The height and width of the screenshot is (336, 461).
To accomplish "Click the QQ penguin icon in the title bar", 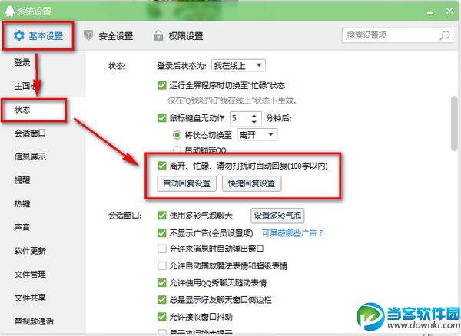I will coord(10,12).
